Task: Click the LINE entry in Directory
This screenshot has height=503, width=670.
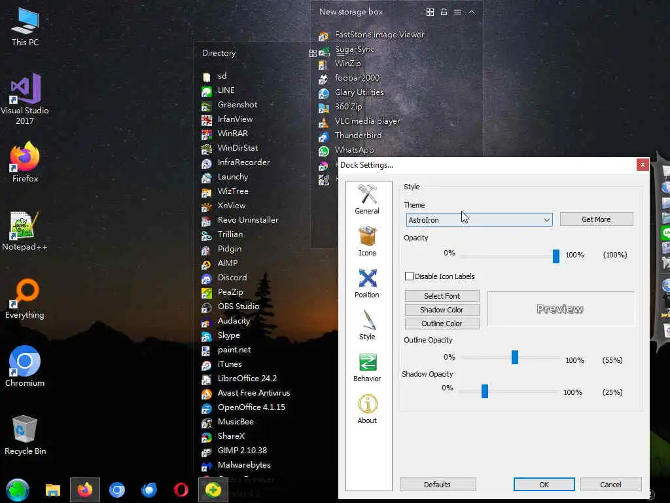Action: coord(219,90)
